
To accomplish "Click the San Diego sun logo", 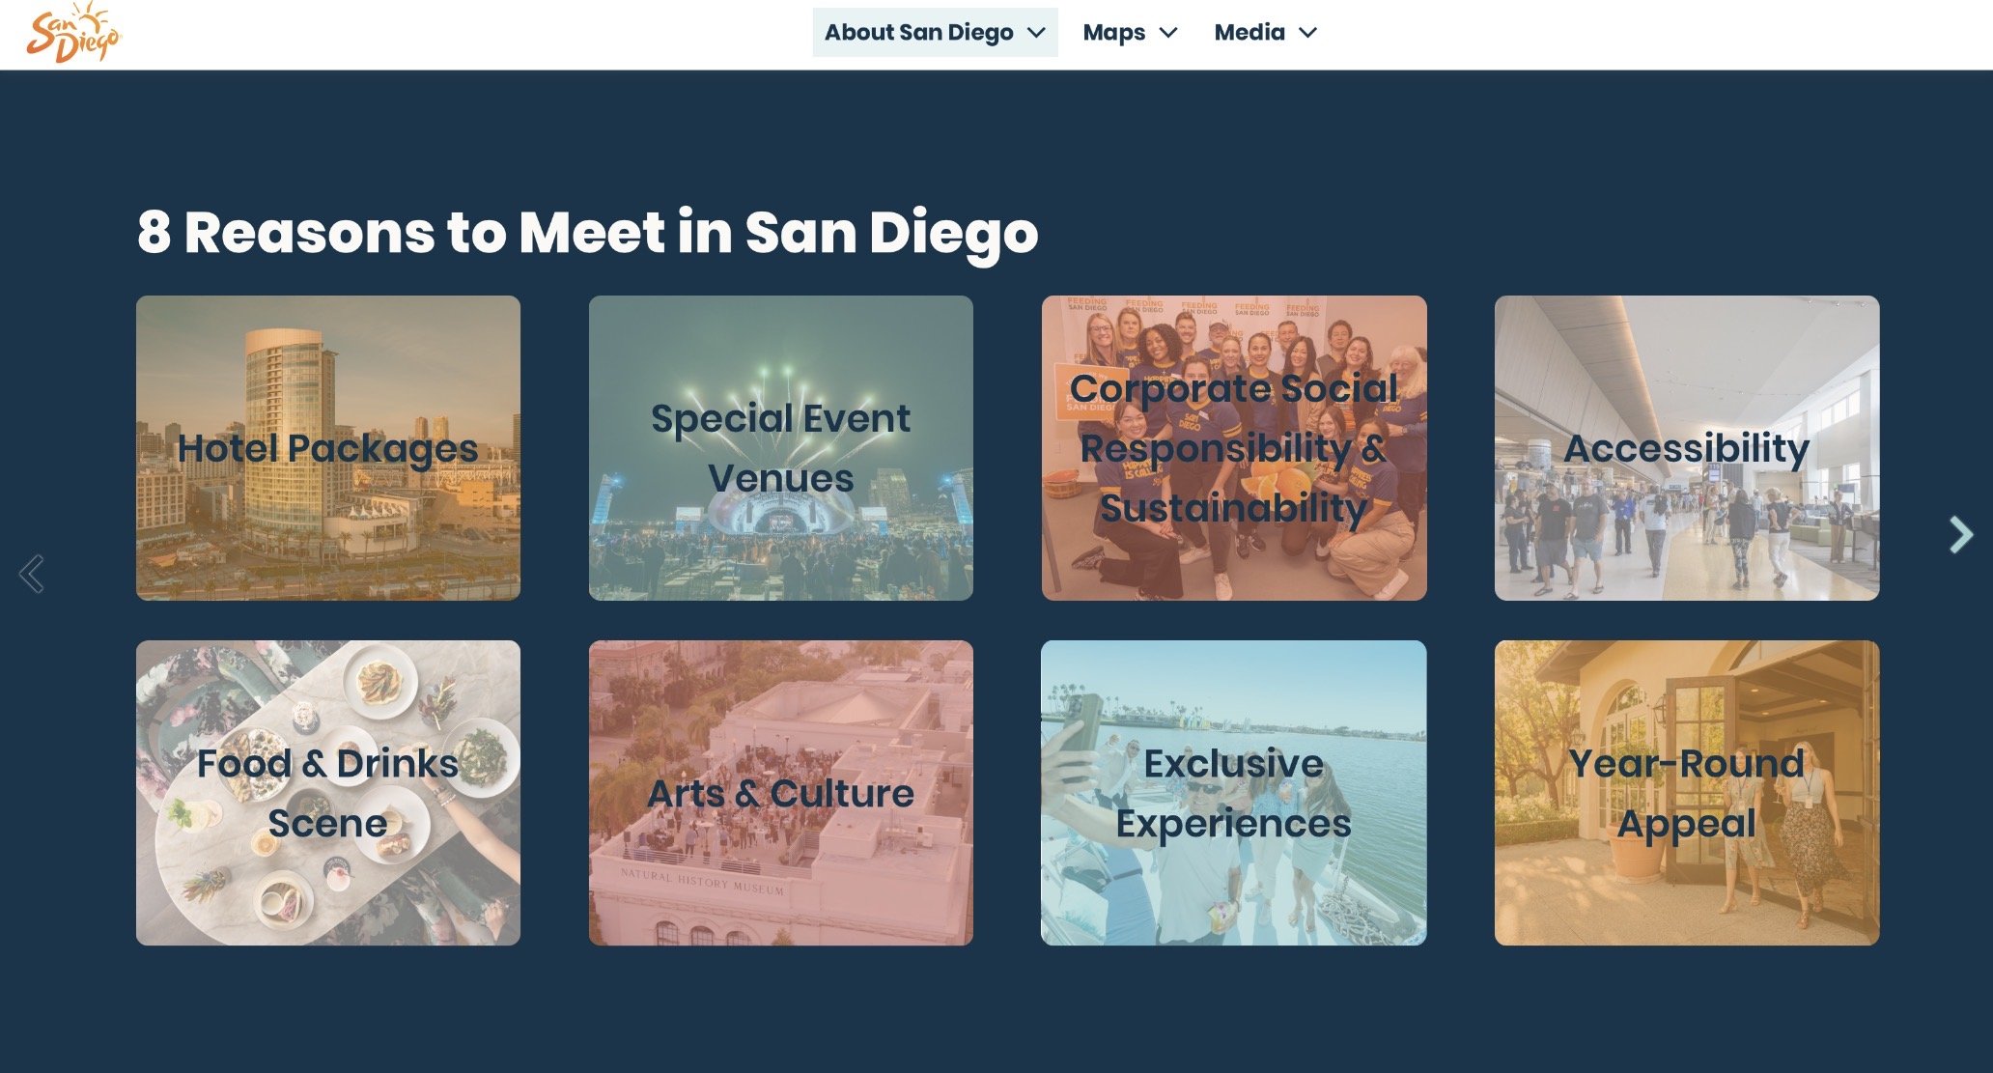I will pos(73,33).
